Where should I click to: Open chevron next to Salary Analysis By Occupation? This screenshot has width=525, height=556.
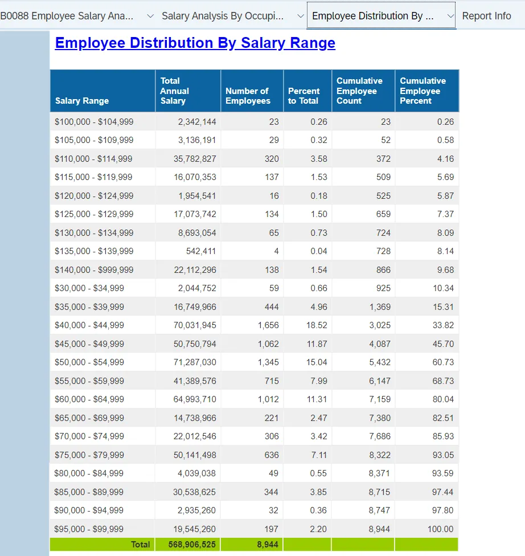pyautogui.click(x=301, y=16)
